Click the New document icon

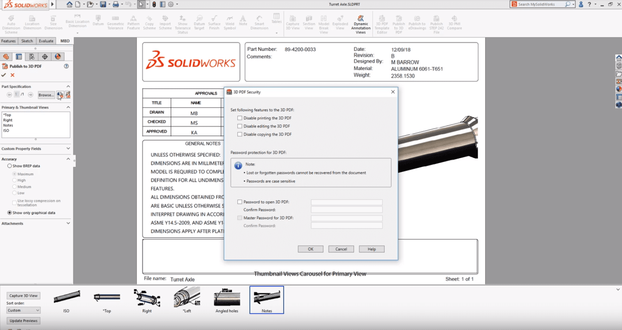tap(78, 4)
